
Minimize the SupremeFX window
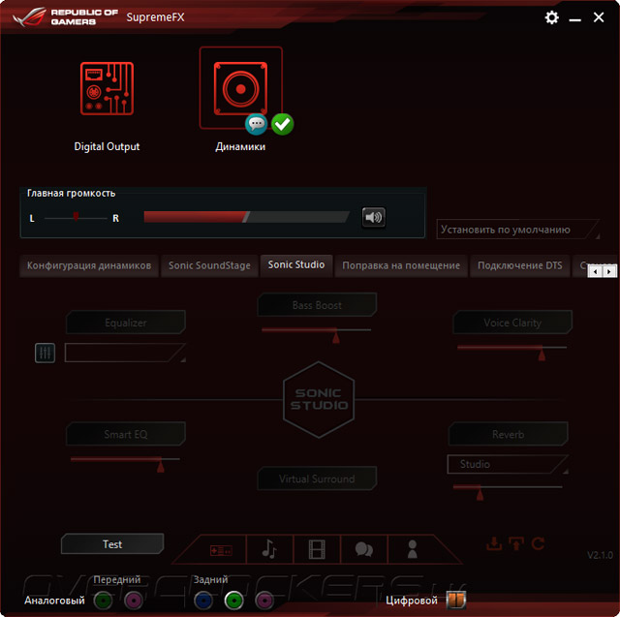pyautogui.click(x=574, y=18)
